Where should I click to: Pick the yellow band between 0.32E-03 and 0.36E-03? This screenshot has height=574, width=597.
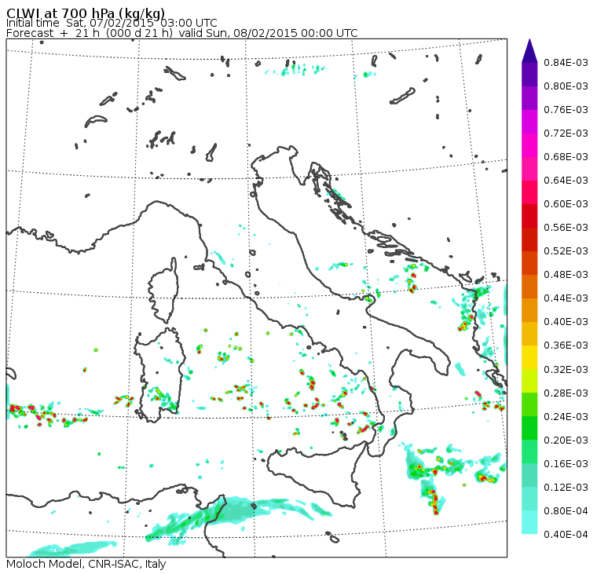click(x=529, y=357)
